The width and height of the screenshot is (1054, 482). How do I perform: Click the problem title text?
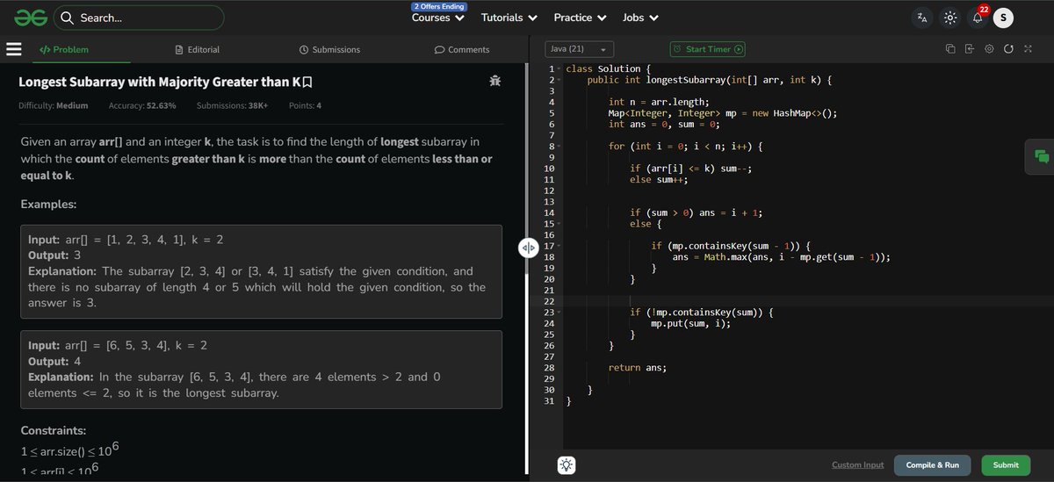click(x=159, y=82)
